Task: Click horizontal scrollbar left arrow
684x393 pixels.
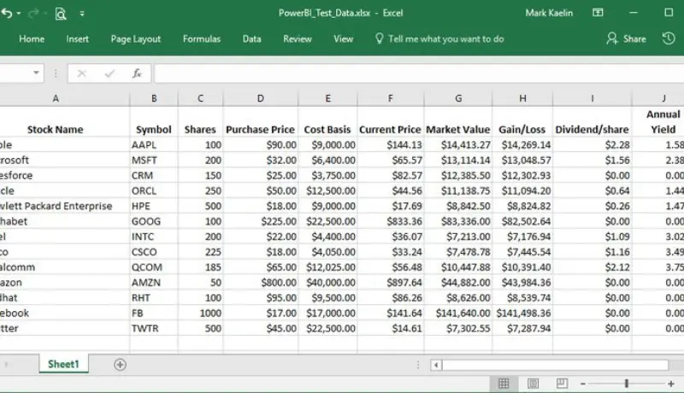Action: [436, 365]
